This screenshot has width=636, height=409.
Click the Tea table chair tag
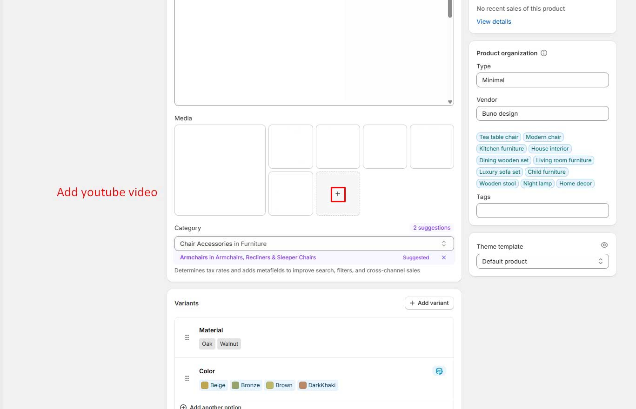coord(498,137)
